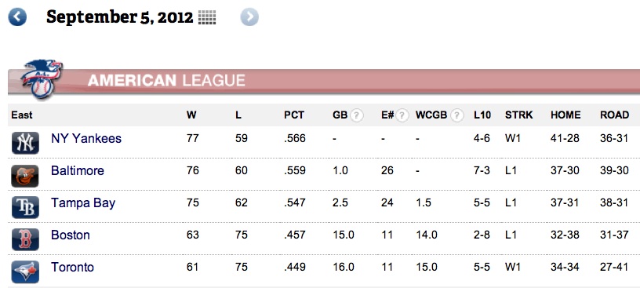Click the NY Yankees team logo
This screenshot has height=288, width=640.
(25, 143)
